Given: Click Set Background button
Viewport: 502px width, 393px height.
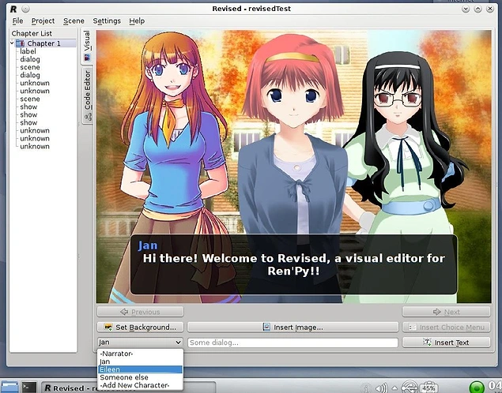Looking at the screenshot, I should (x=140, y=327).
